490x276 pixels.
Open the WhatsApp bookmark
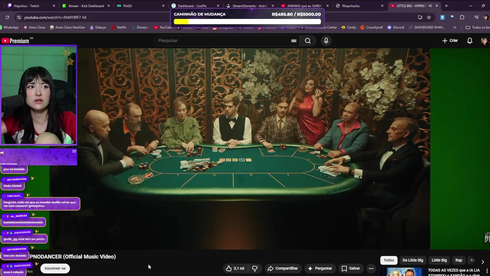8,27
